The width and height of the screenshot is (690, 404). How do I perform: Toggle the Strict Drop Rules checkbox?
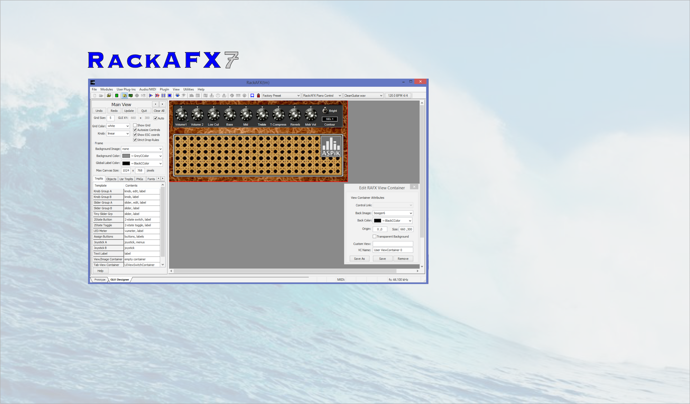135,140
